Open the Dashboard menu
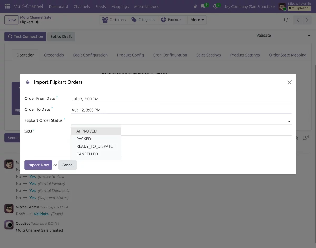Viewport: 316px width, 248px height. (58, 6)
